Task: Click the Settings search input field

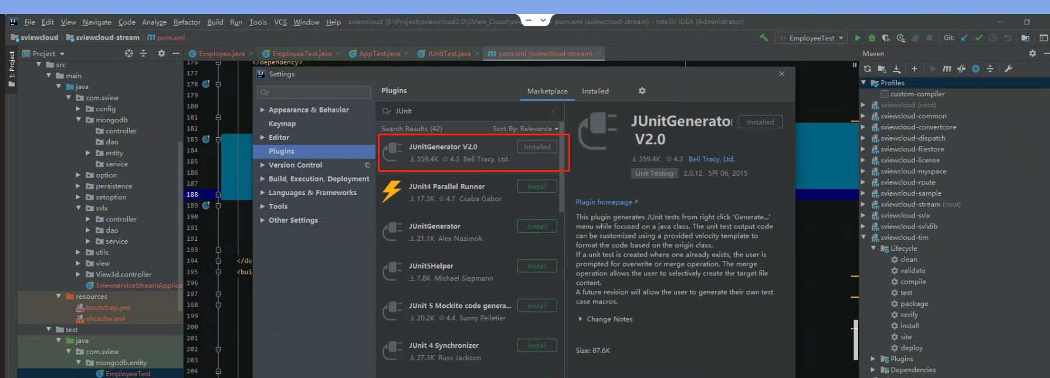Action: click(314, 92)
